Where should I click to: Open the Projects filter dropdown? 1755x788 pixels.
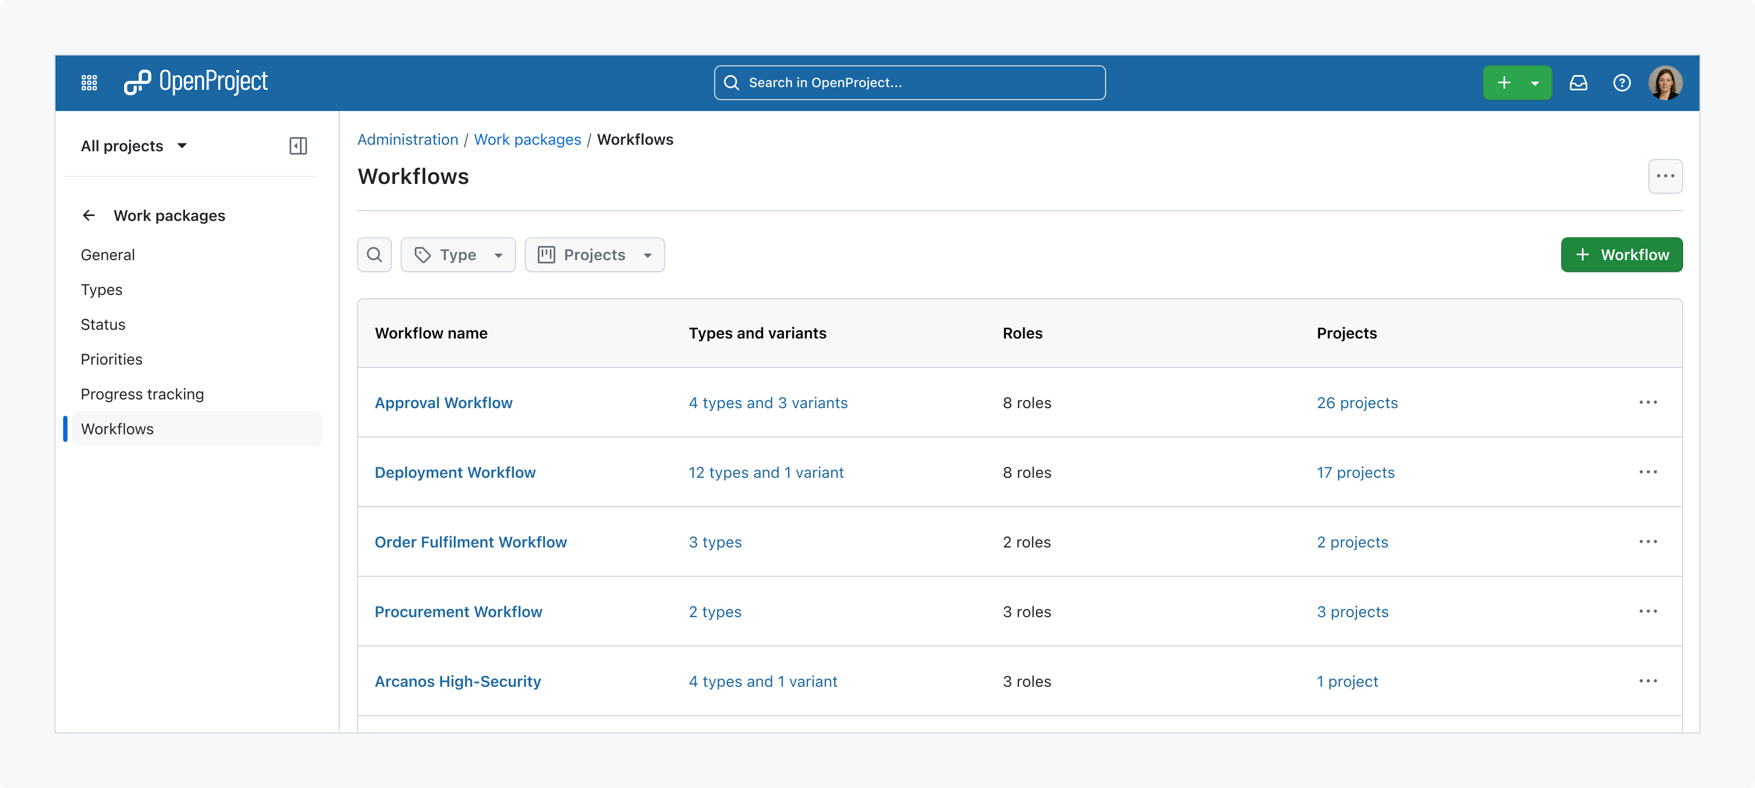[594, 255]
